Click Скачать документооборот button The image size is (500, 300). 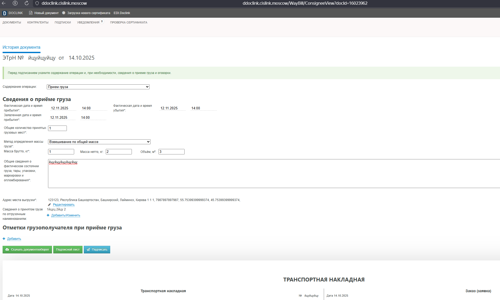tap(27, 249)
